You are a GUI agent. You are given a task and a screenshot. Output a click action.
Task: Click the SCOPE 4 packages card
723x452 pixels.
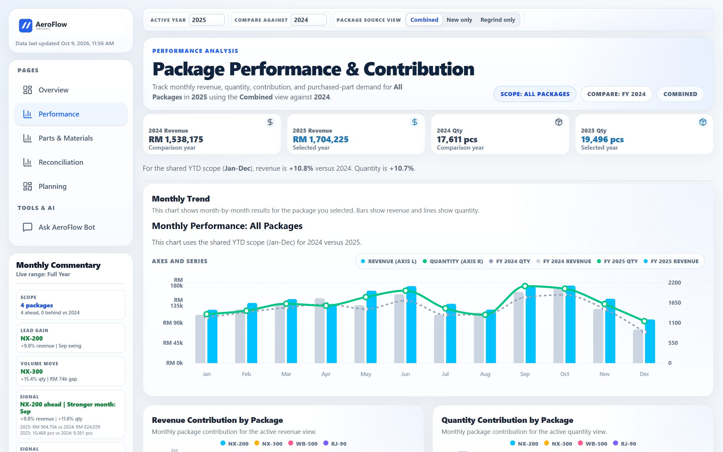(x=71, y=305)
